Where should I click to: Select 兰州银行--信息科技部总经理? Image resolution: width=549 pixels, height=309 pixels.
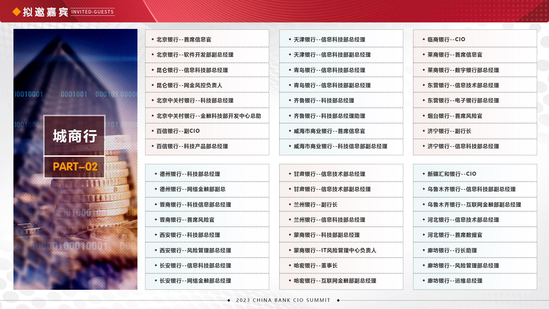(329, 220)
